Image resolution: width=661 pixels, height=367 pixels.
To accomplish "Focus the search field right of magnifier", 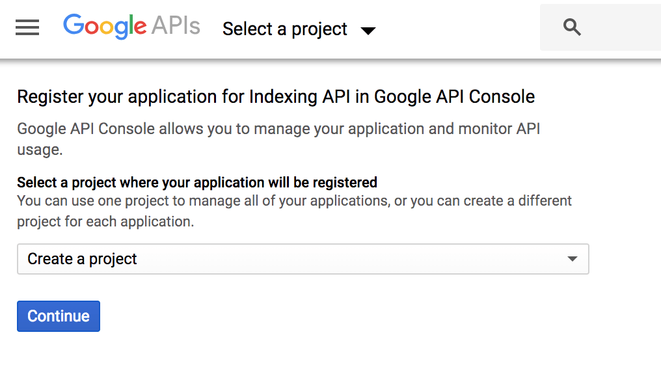I will point(624,27).
